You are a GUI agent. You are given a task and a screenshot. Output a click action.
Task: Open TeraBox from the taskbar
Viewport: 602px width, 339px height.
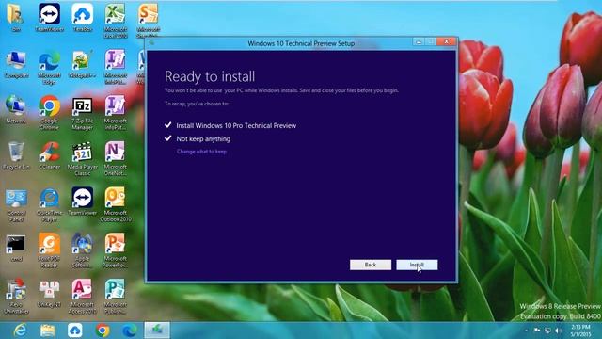(75, 331)
